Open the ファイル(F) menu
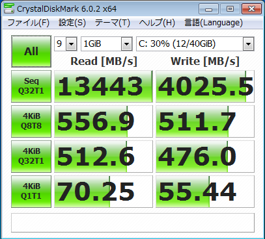Image resolution: width=265 pixels, height=239 pixels. coord(29,23)
